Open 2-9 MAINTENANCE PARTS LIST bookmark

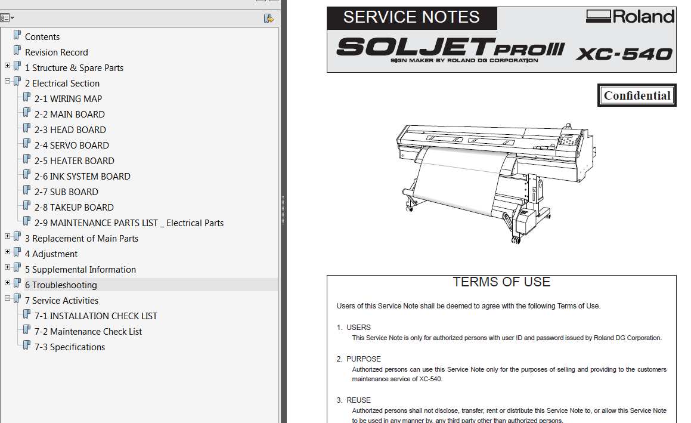[x=129, y=223]
